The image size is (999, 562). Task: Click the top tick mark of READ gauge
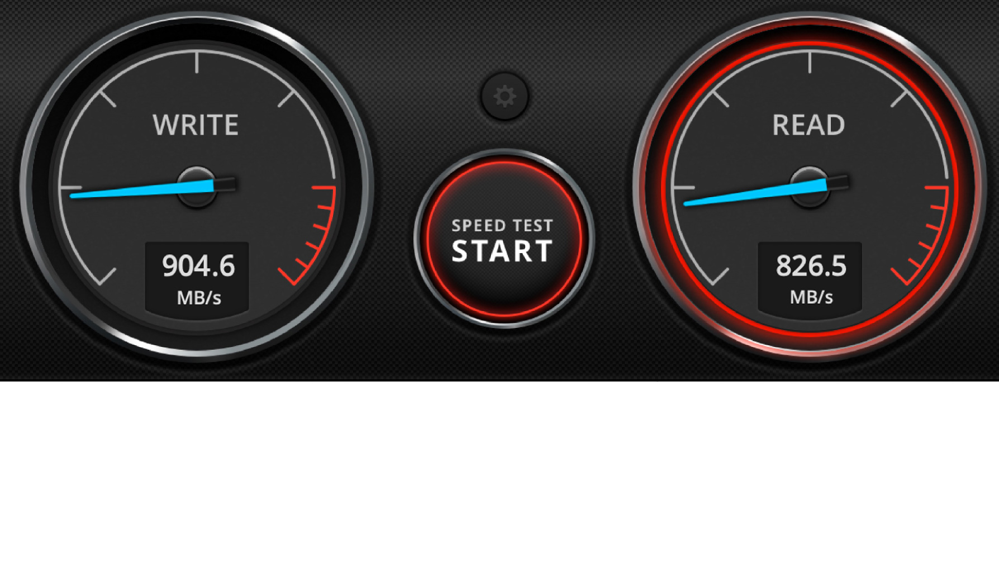point(810,62)
